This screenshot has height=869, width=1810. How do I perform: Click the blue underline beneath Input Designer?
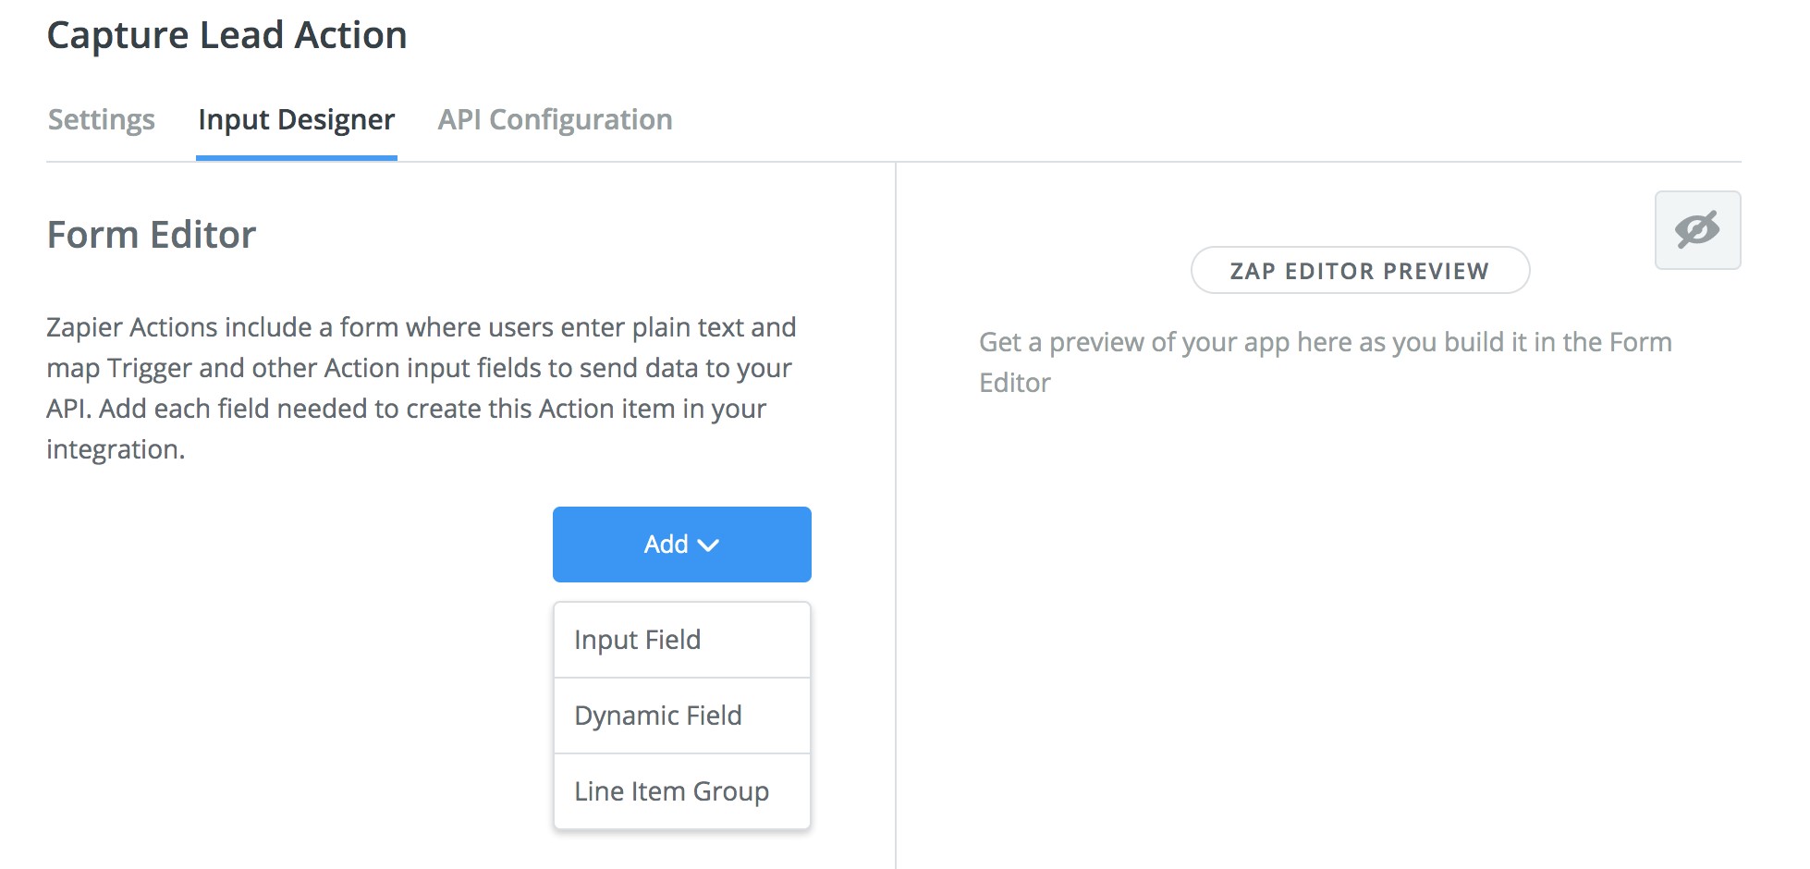pos(296,158)
